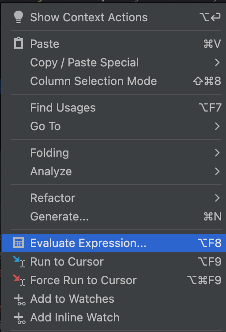Click the clipboard Paste icon

19,43
